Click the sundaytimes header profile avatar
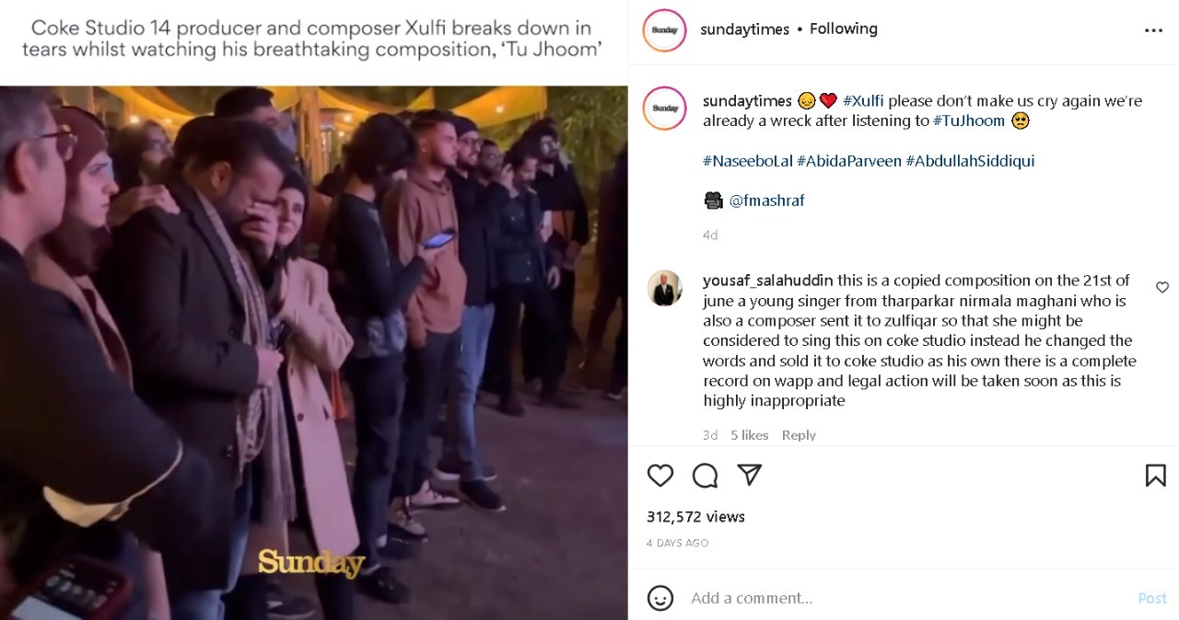The height and width of the screenshot is (620, 1179). click(x=664, y=30)
